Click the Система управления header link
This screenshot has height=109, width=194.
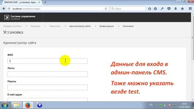click(23, 16)
